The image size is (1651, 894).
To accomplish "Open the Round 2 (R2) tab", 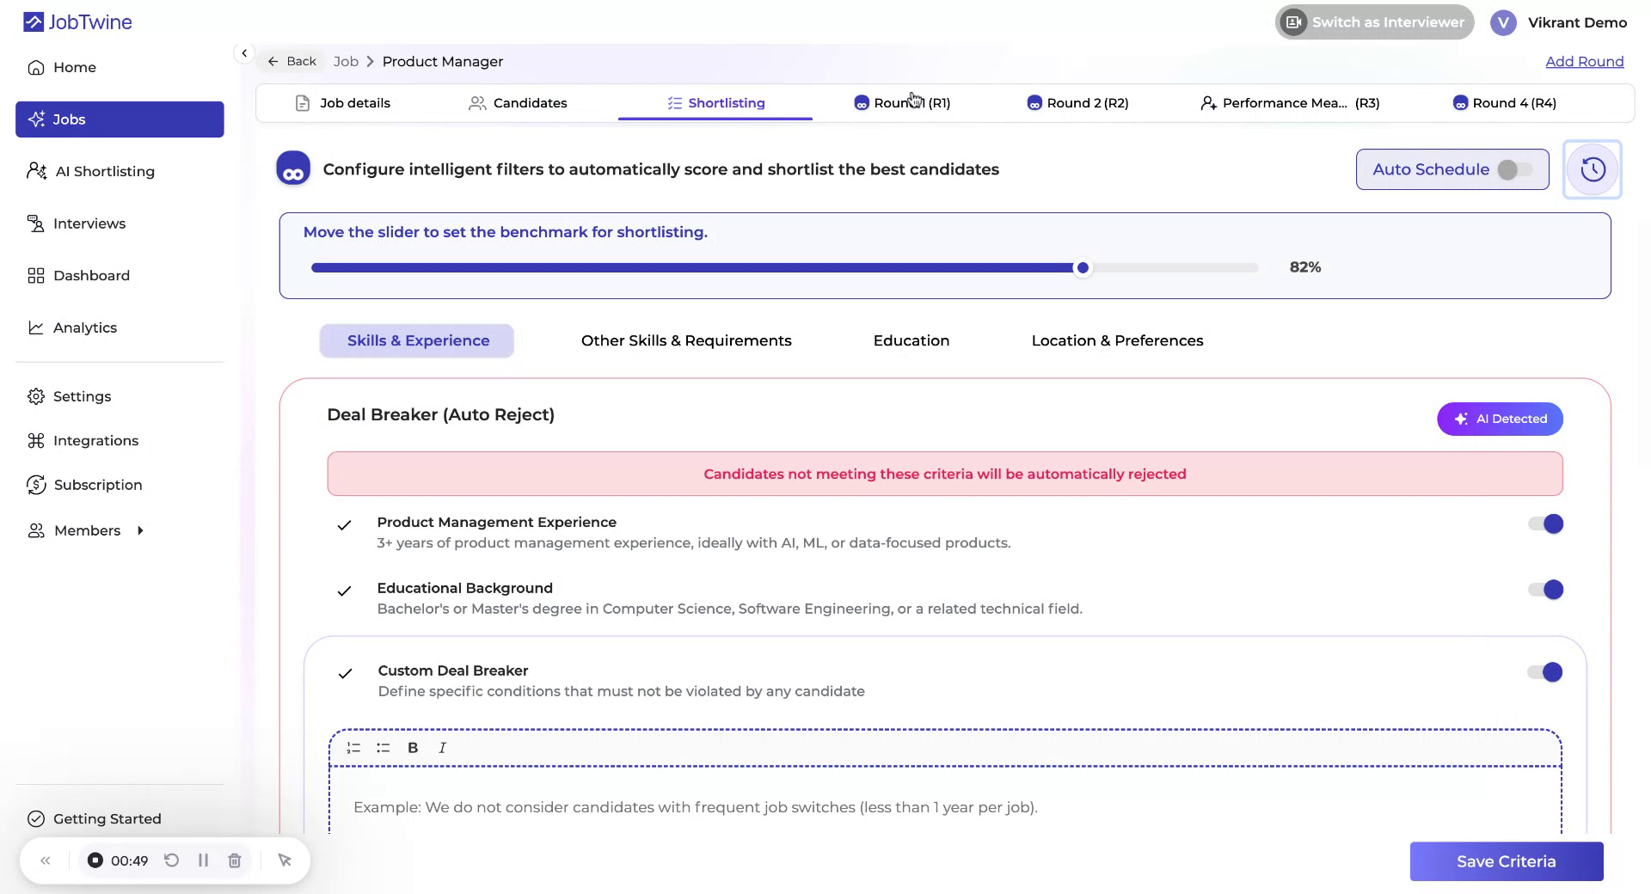I will (x=1077, y=102).
